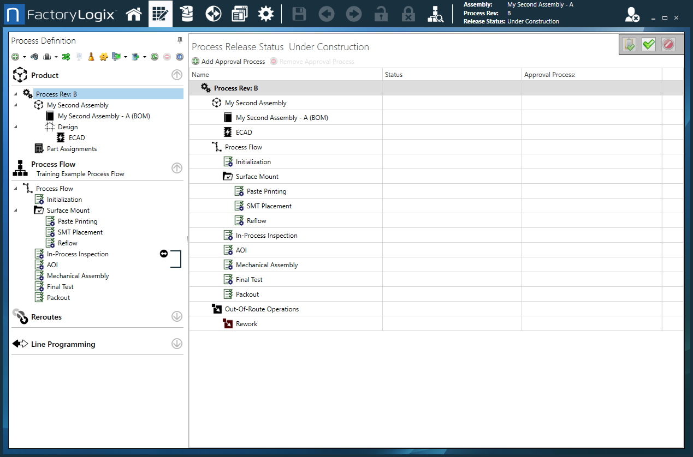Click the blue pause toggle in the toolbar
The height and width of the screenshot is (457, 693).
[179, 56]
